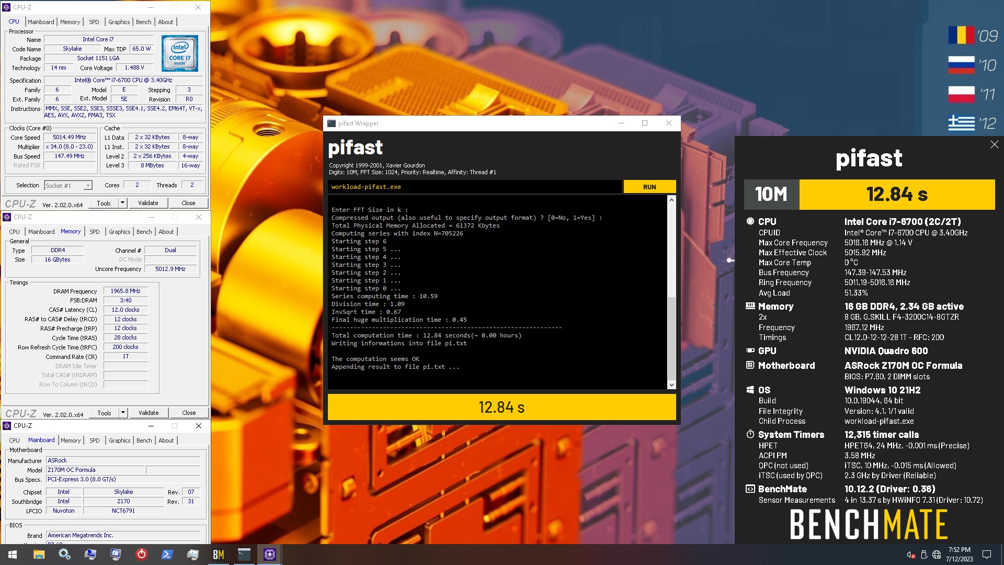Click the BenchMate code-bracket icon in panel
1004x565 pixels.
click(x=750, y=489)
